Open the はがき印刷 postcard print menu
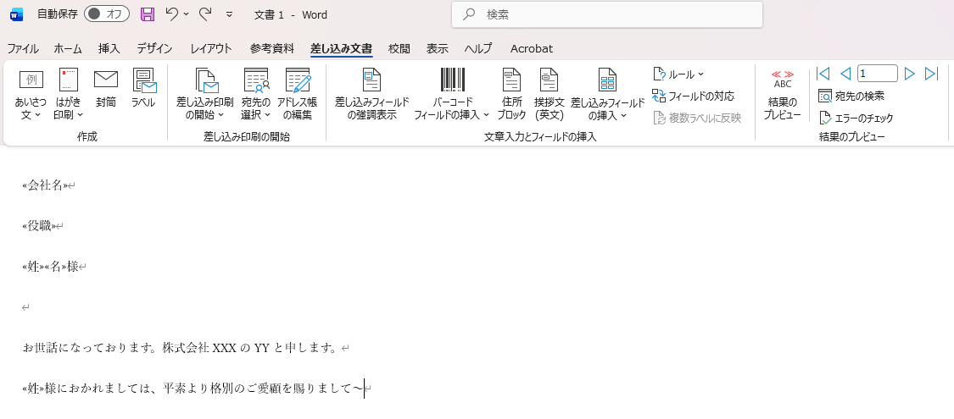Screen dimensions: 954x419 pyautogui.click(x=68, y=94)
